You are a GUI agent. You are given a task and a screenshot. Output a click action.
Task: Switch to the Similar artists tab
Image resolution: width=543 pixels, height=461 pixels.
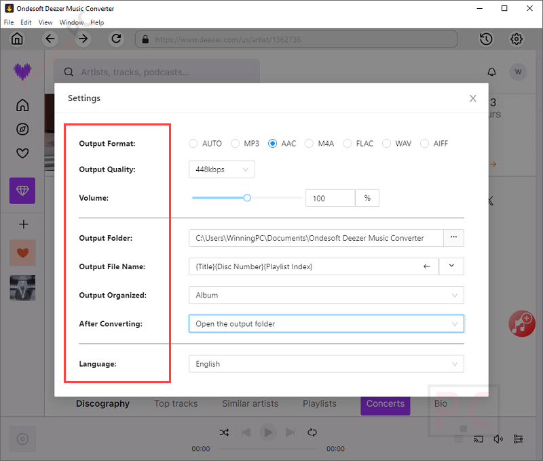point(250,403)
